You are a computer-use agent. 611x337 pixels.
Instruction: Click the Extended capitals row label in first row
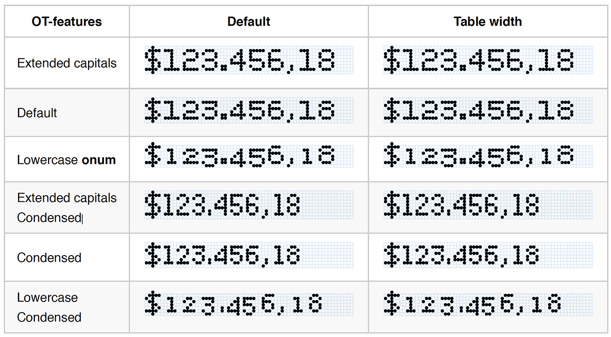[67, 63]
